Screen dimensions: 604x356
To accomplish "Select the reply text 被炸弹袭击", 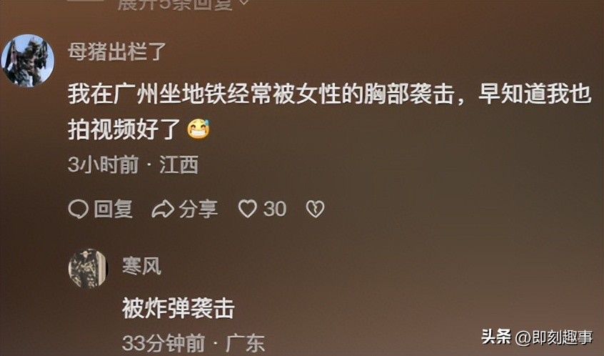I will pyautogui.click(x=178, y=309).
